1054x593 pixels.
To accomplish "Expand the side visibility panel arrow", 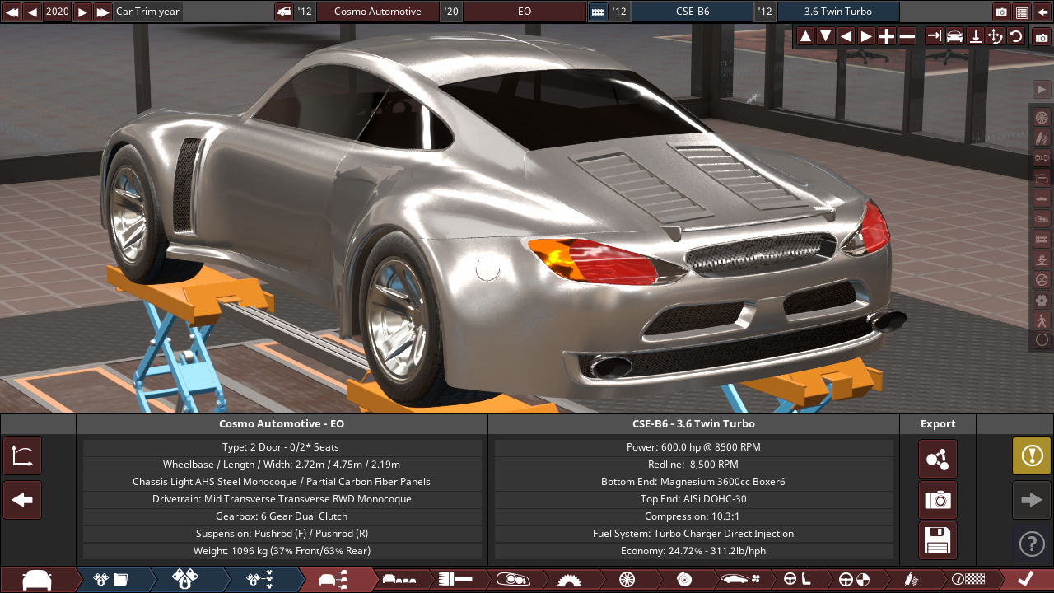I will [1042, 90].
